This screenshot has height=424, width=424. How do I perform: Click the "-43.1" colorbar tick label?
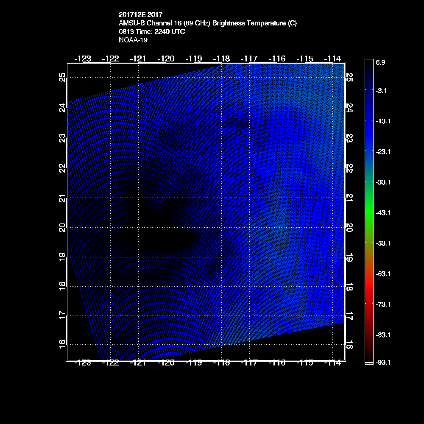[383, 212]
